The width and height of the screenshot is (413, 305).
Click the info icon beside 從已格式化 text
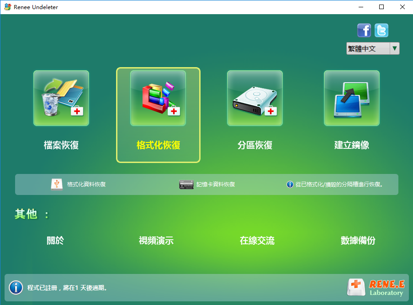(x=290, y=184)
